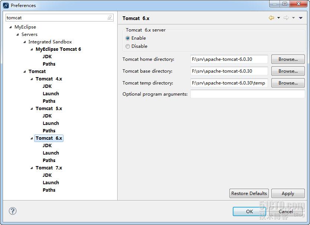Select Paths under Tomcat 5.x

49,131
